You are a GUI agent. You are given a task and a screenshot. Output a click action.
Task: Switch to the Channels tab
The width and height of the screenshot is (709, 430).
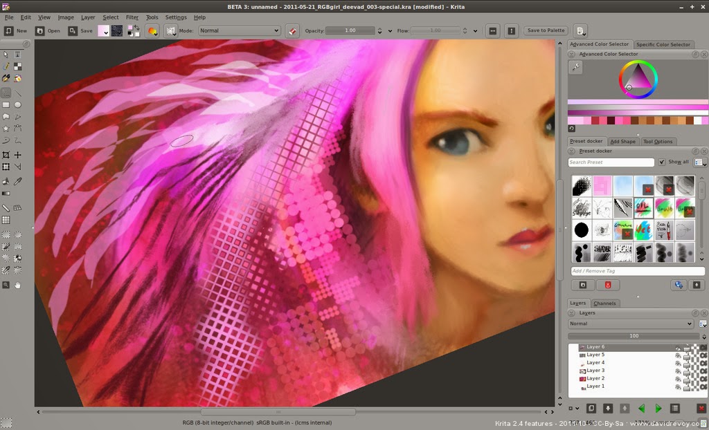(606, 303)
